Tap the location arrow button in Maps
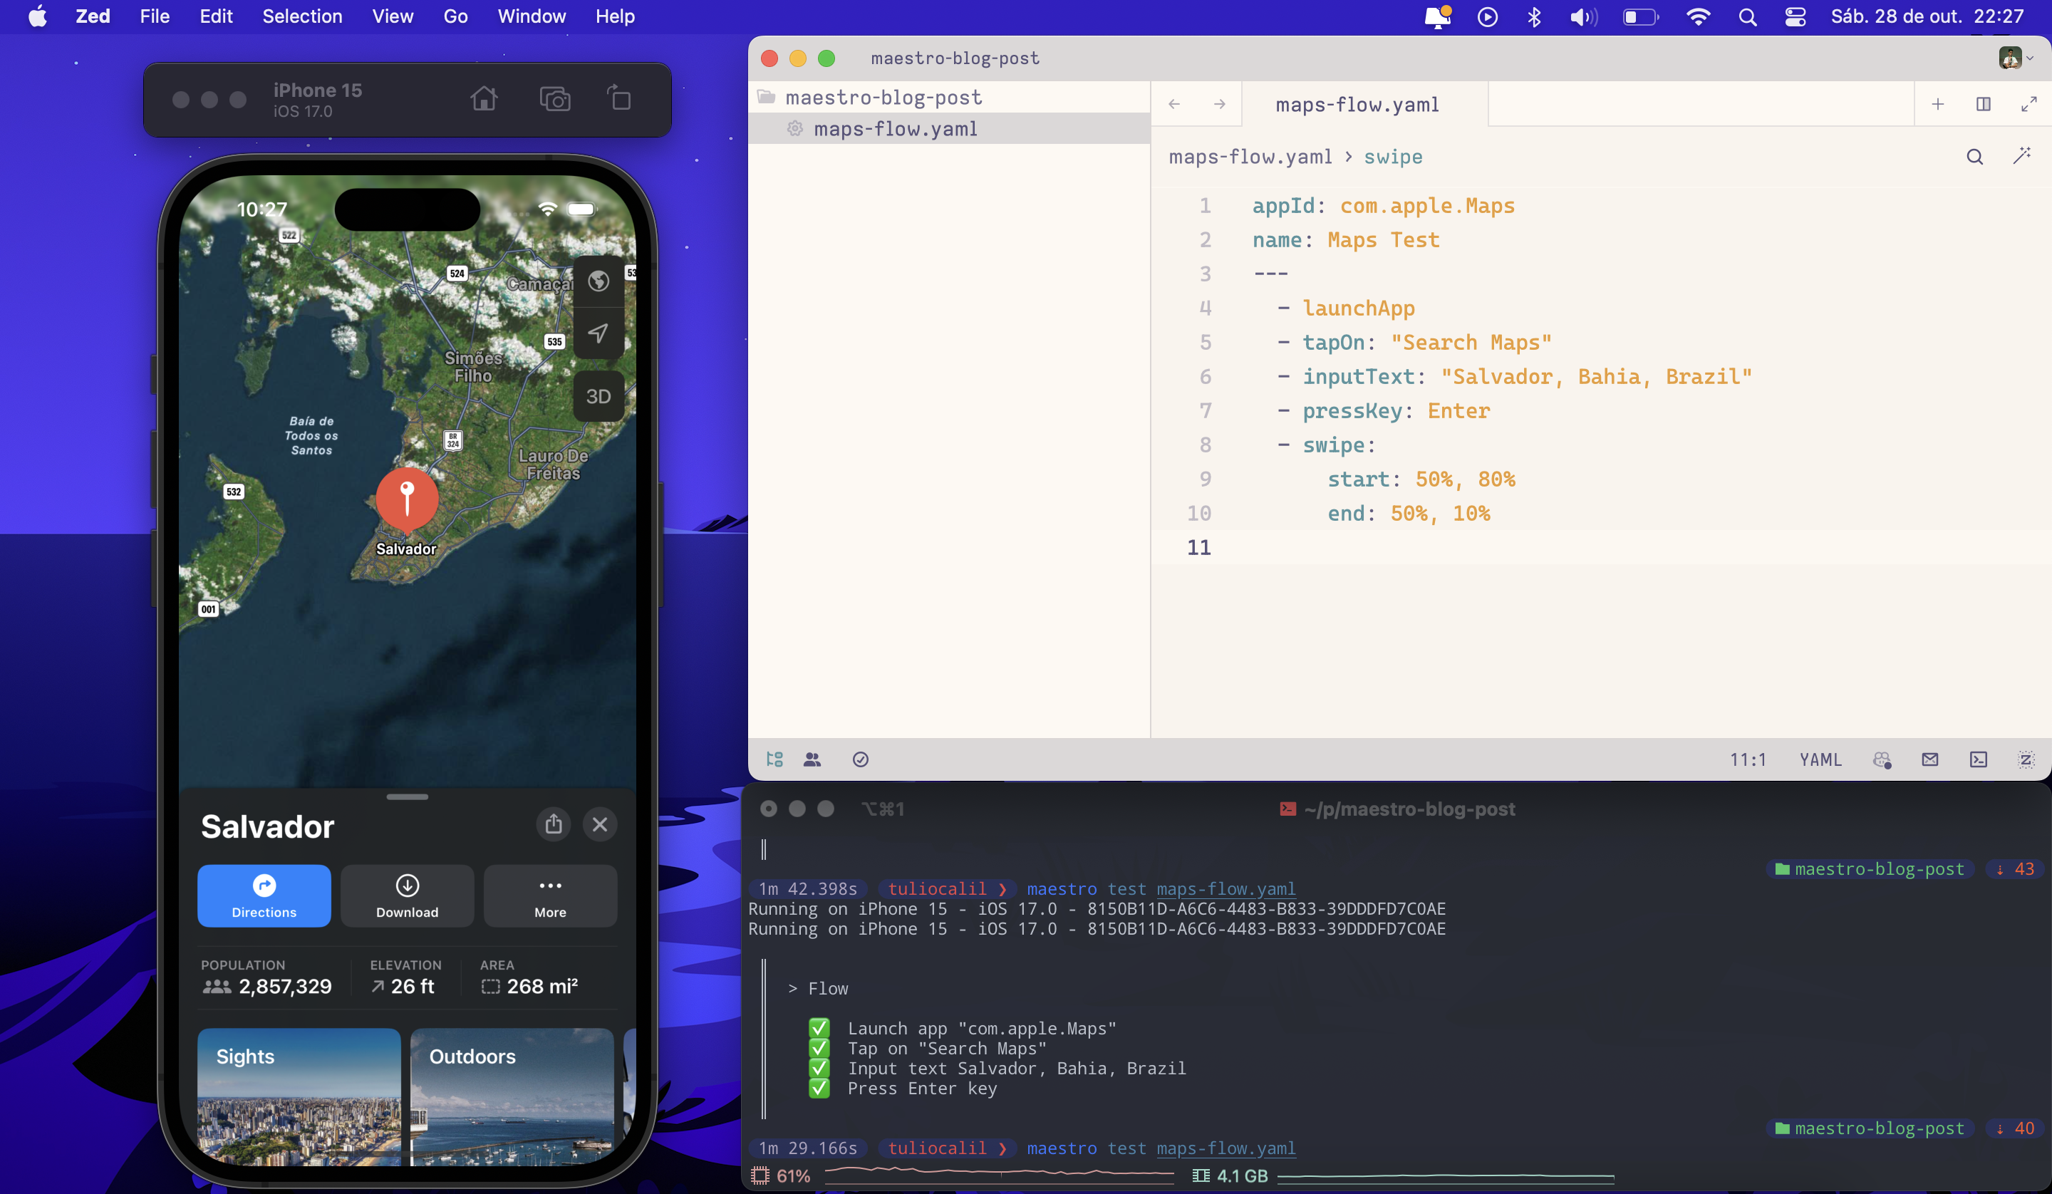2052x1194 pixels. (x=598, y=333)
